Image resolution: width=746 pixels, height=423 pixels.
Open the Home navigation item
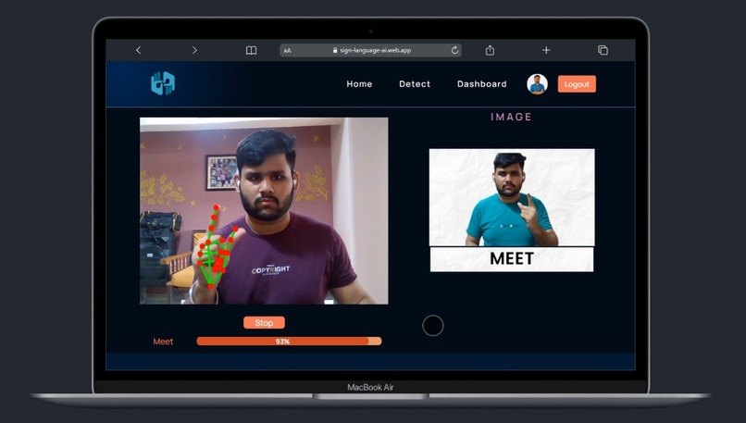[x=359, y=83]
